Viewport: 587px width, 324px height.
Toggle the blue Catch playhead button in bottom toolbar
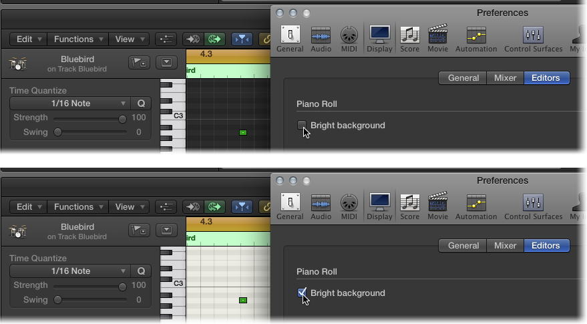(242, 207)
